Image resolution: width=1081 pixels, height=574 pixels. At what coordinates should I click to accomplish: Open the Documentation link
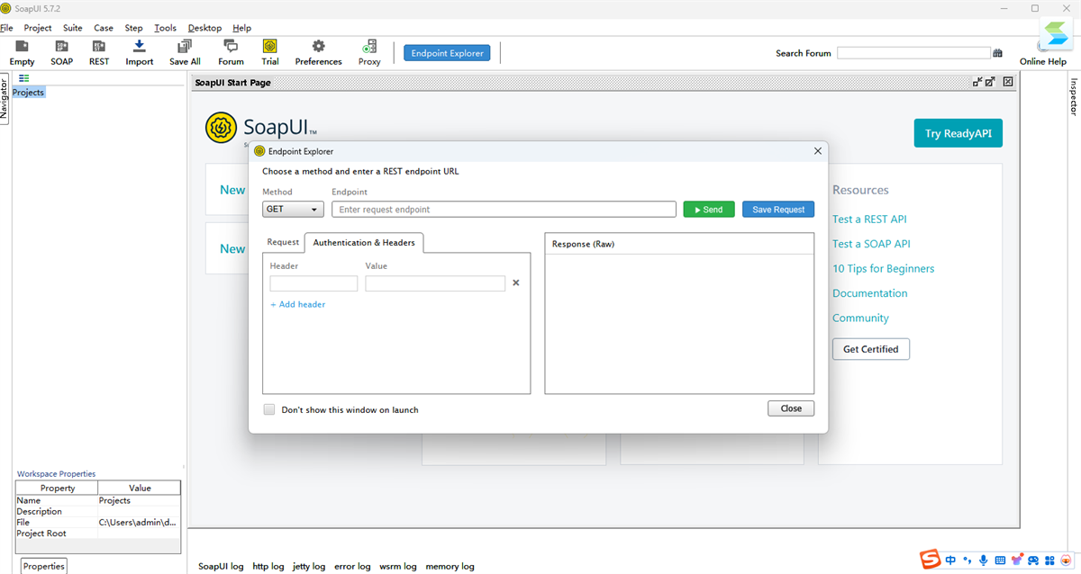pos(869,293)
